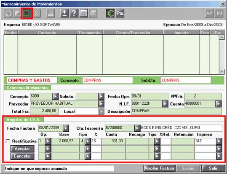Click the printer toolbar icon

(x=51, y=14)
